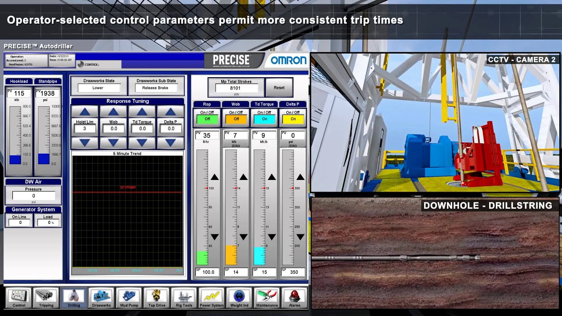This screenshot has width=562, height=316.
Task: Click the Drawworks State Lower field
Action: tap(98, 88)
